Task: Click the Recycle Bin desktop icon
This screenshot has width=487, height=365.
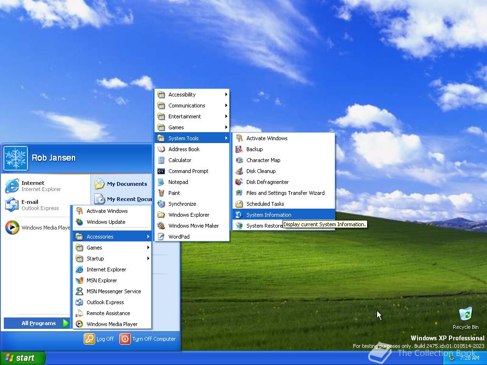Action: pos(466,314)
